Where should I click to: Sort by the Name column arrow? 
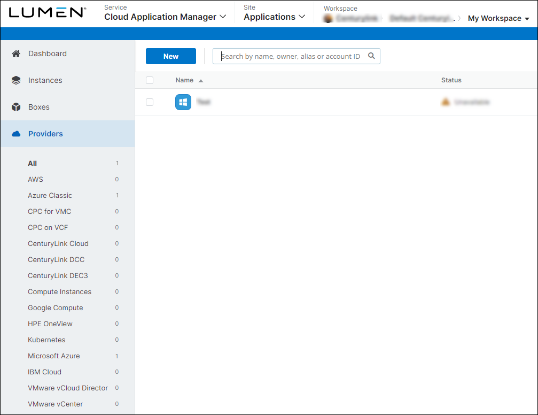[x=201, y=81]
